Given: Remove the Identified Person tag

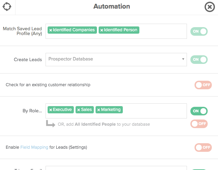Looking at the screenshot, I should [x=102, y=30].
